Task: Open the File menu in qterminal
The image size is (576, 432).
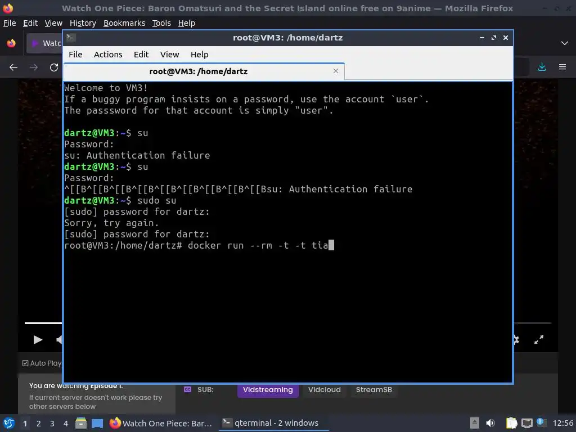Action: click(75, 55)
